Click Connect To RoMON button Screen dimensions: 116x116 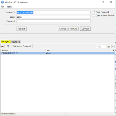coord(68,29)
